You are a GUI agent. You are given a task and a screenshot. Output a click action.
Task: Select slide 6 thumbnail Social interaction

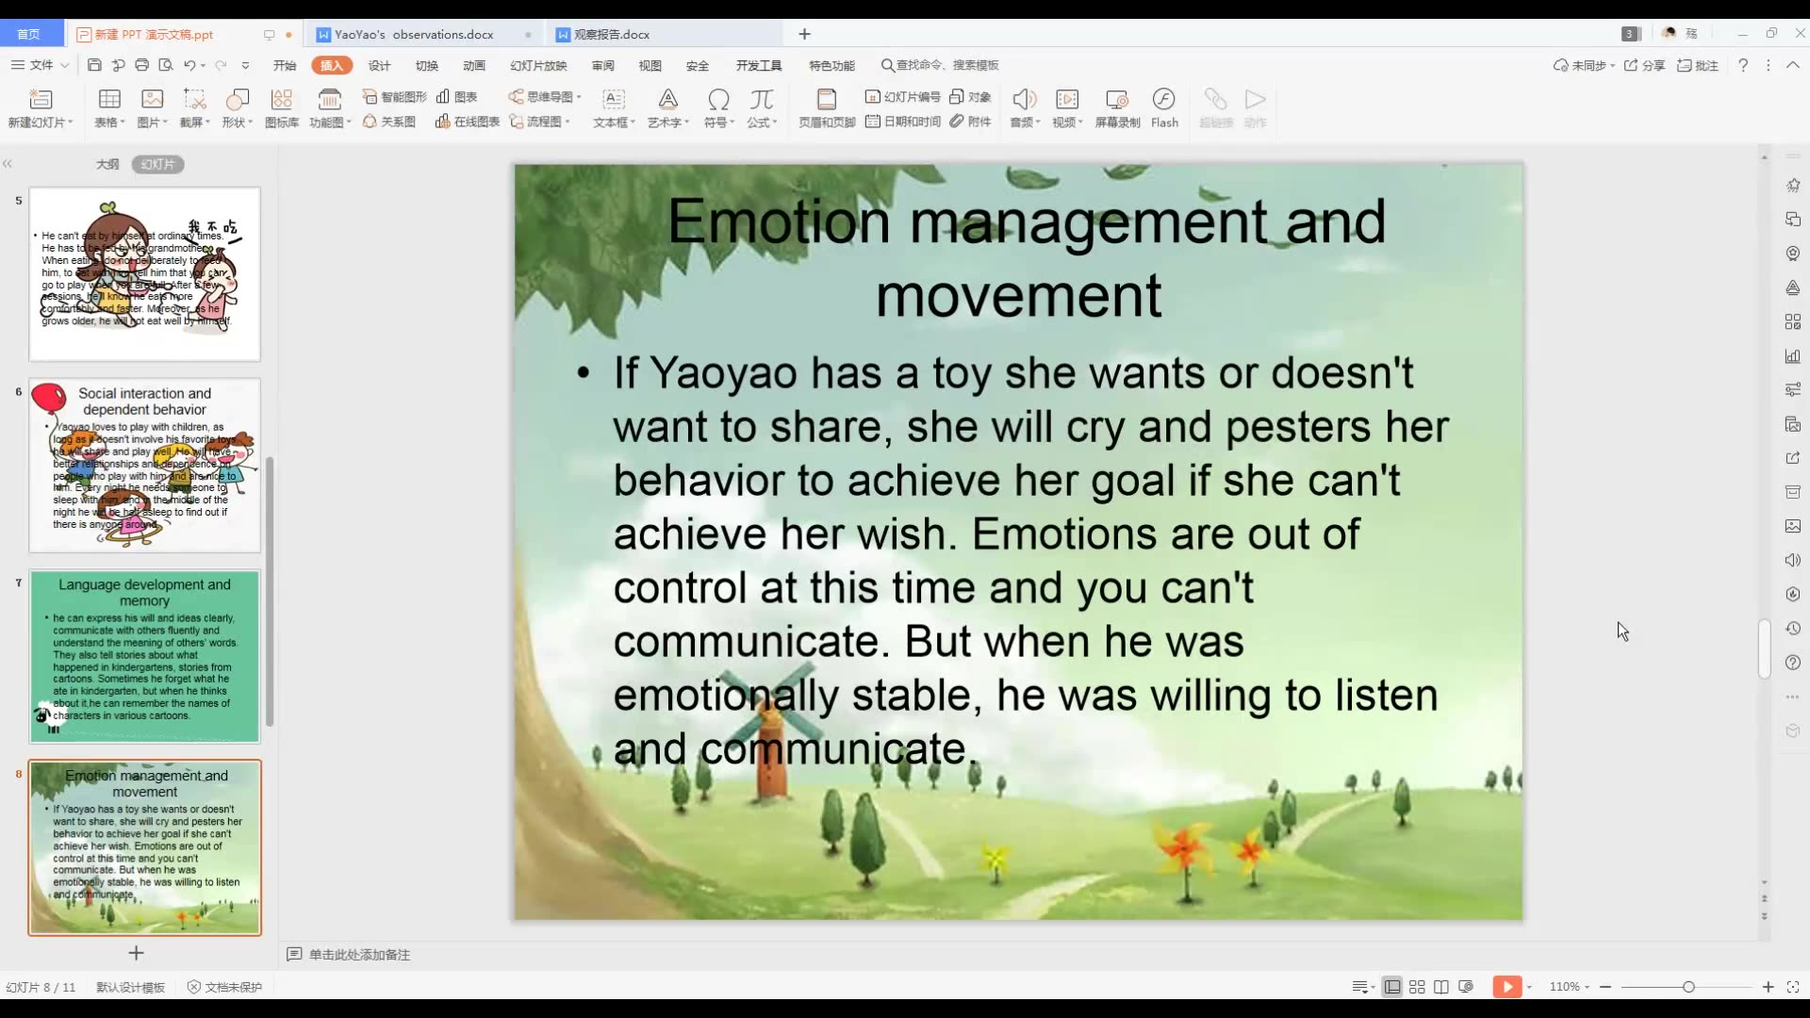[144, 465]
